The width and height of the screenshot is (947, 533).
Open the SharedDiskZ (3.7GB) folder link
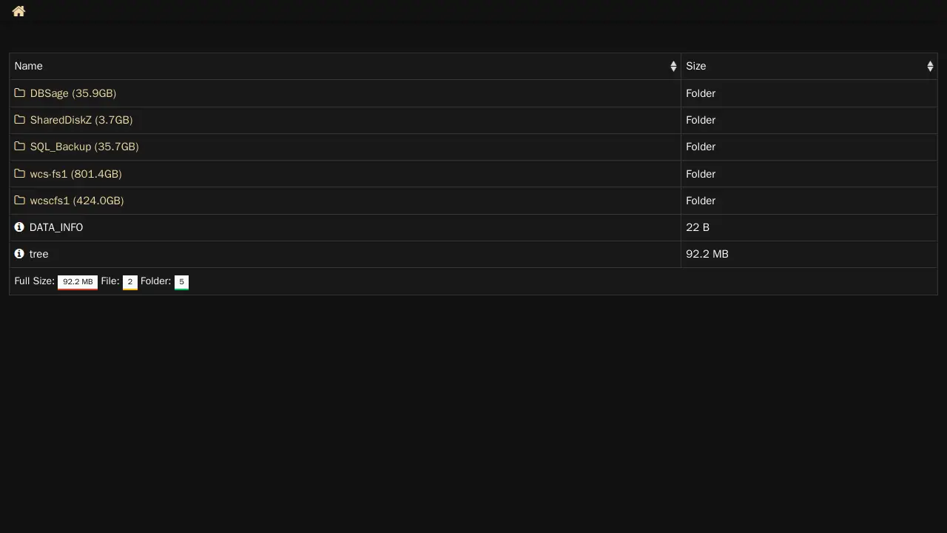point(81,120)
